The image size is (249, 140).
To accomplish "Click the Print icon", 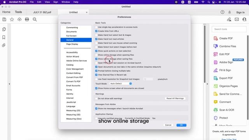I will click(27, 19).
